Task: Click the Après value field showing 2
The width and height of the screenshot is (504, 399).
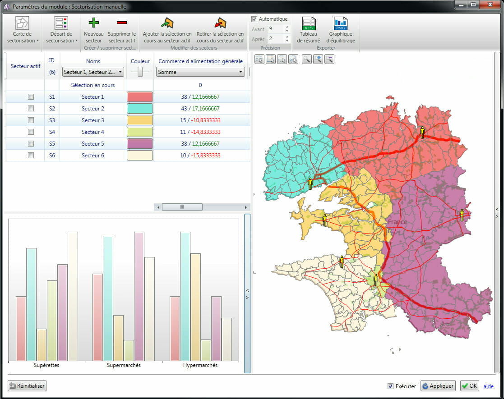Action: click(x=276, y=39)
